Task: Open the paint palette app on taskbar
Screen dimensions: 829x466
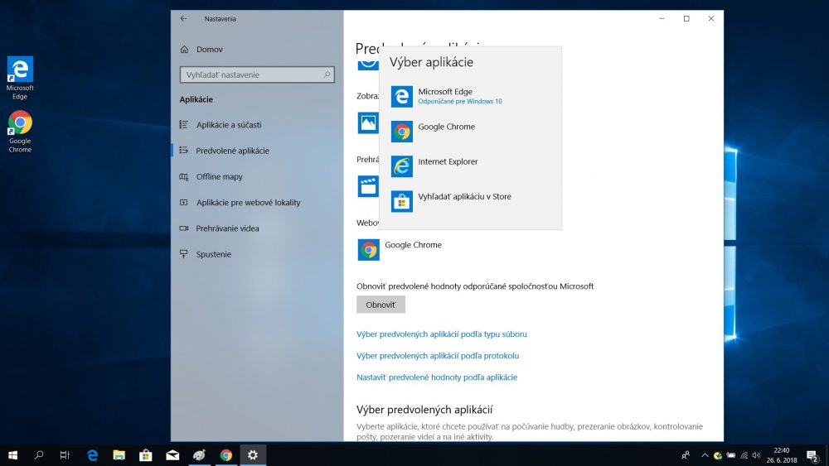Action: [x=199, y=455]
